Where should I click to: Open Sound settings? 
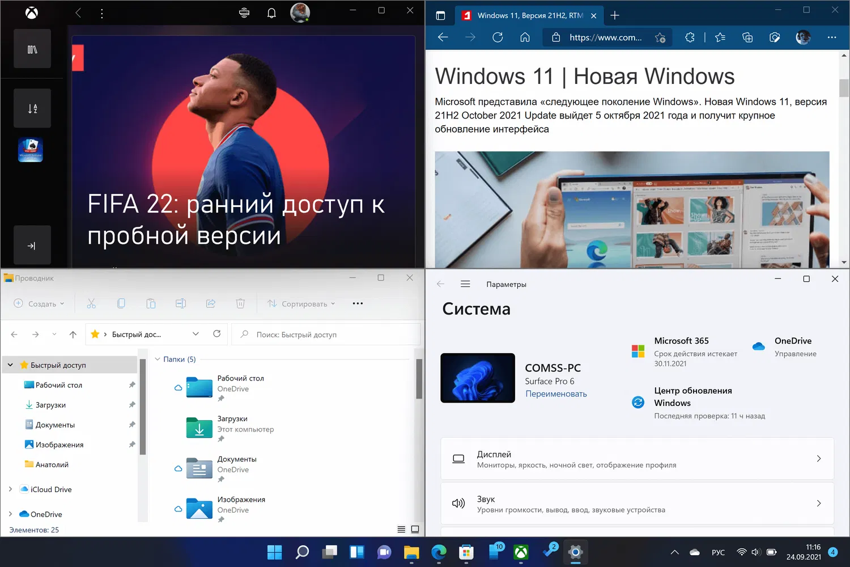(637, 503)
